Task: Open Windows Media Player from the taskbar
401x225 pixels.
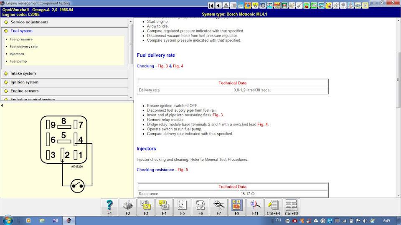Action: coord(28,221)
